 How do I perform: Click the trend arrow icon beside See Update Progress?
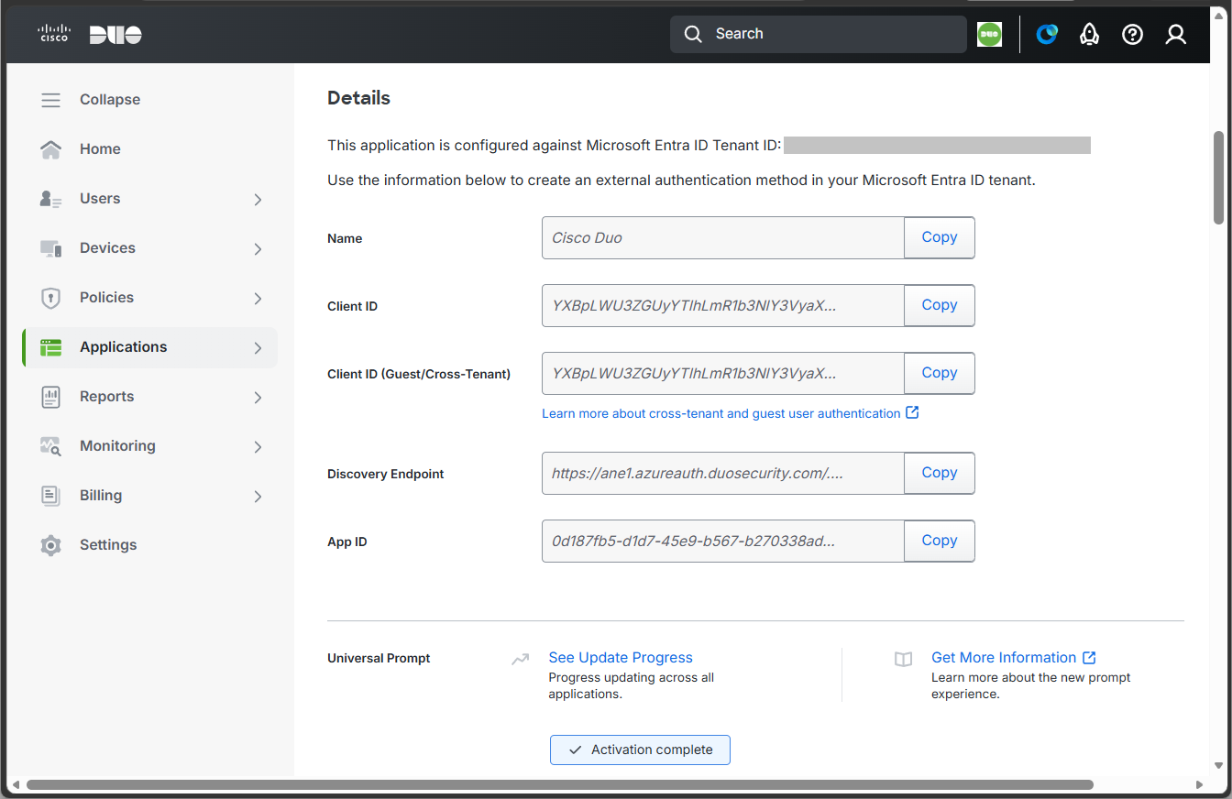click(x=521, y=659)
